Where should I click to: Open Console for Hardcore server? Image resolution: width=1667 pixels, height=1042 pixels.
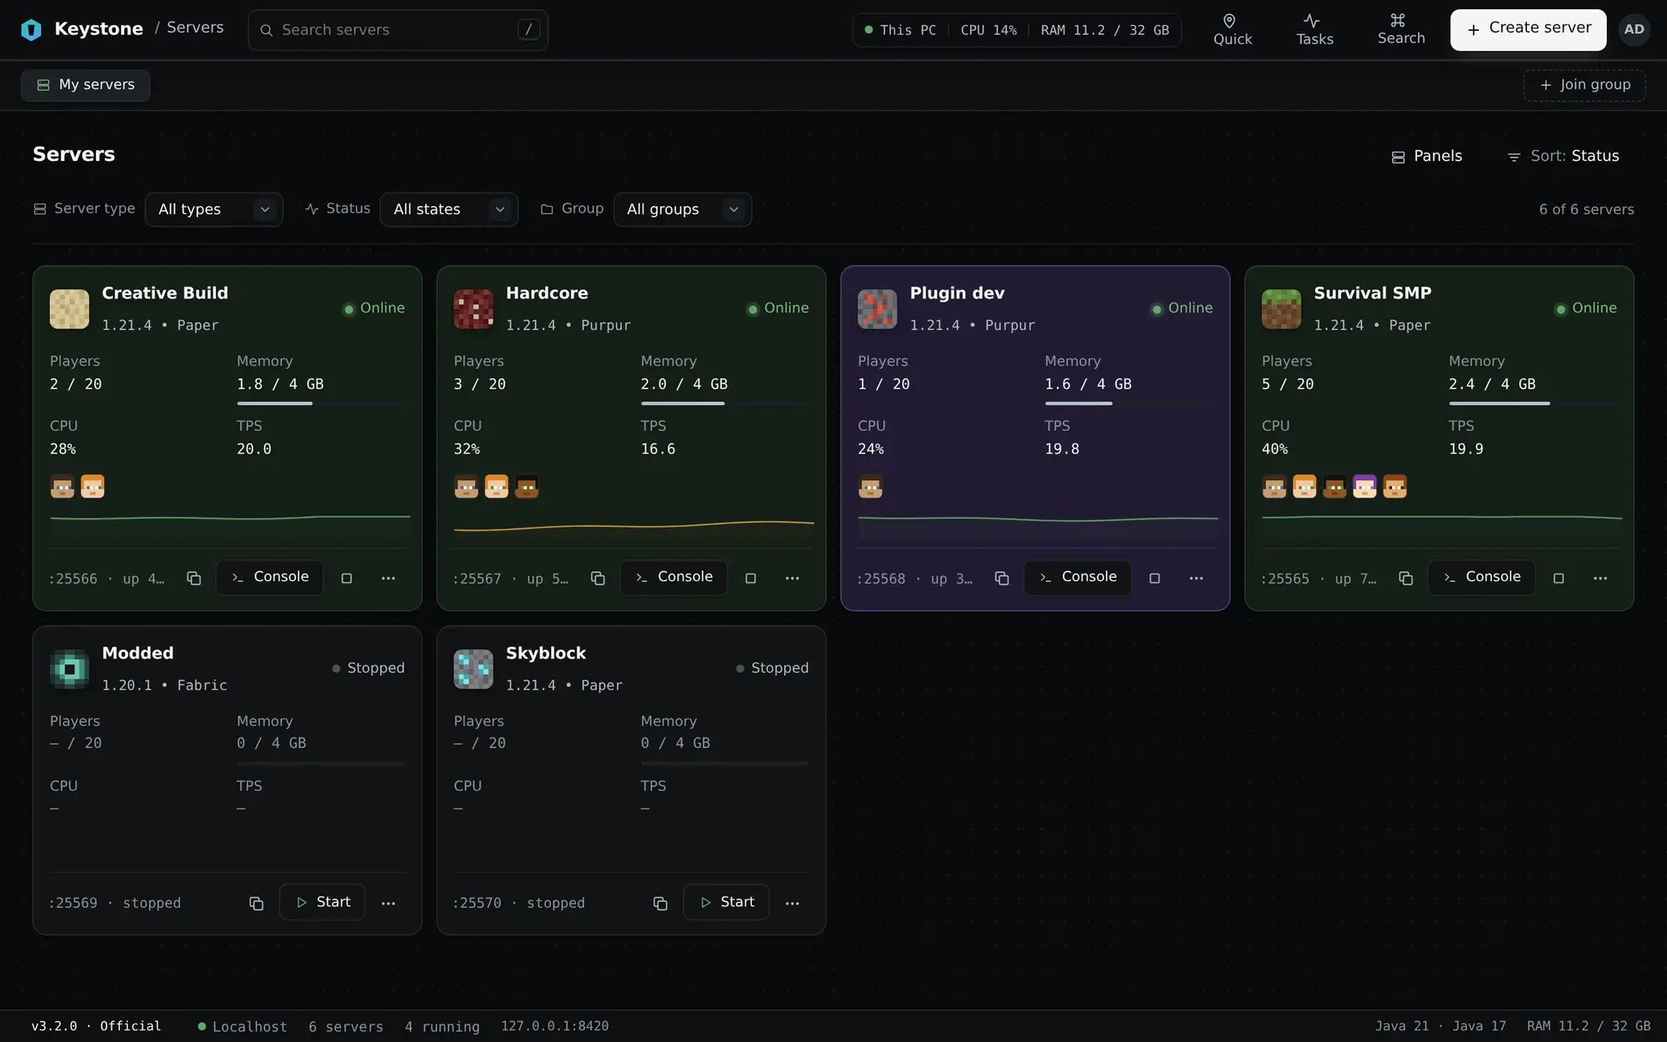[673, 577]
